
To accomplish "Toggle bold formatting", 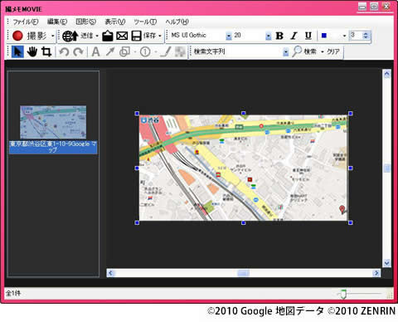I will coord(279,36).
